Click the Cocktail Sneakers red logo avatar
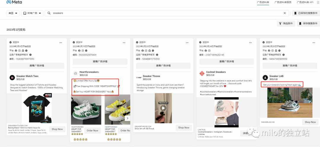320x147 pixels. (x=202, y=73)
